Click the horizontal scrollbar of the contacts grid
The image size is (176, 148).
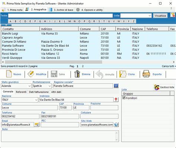53,62
